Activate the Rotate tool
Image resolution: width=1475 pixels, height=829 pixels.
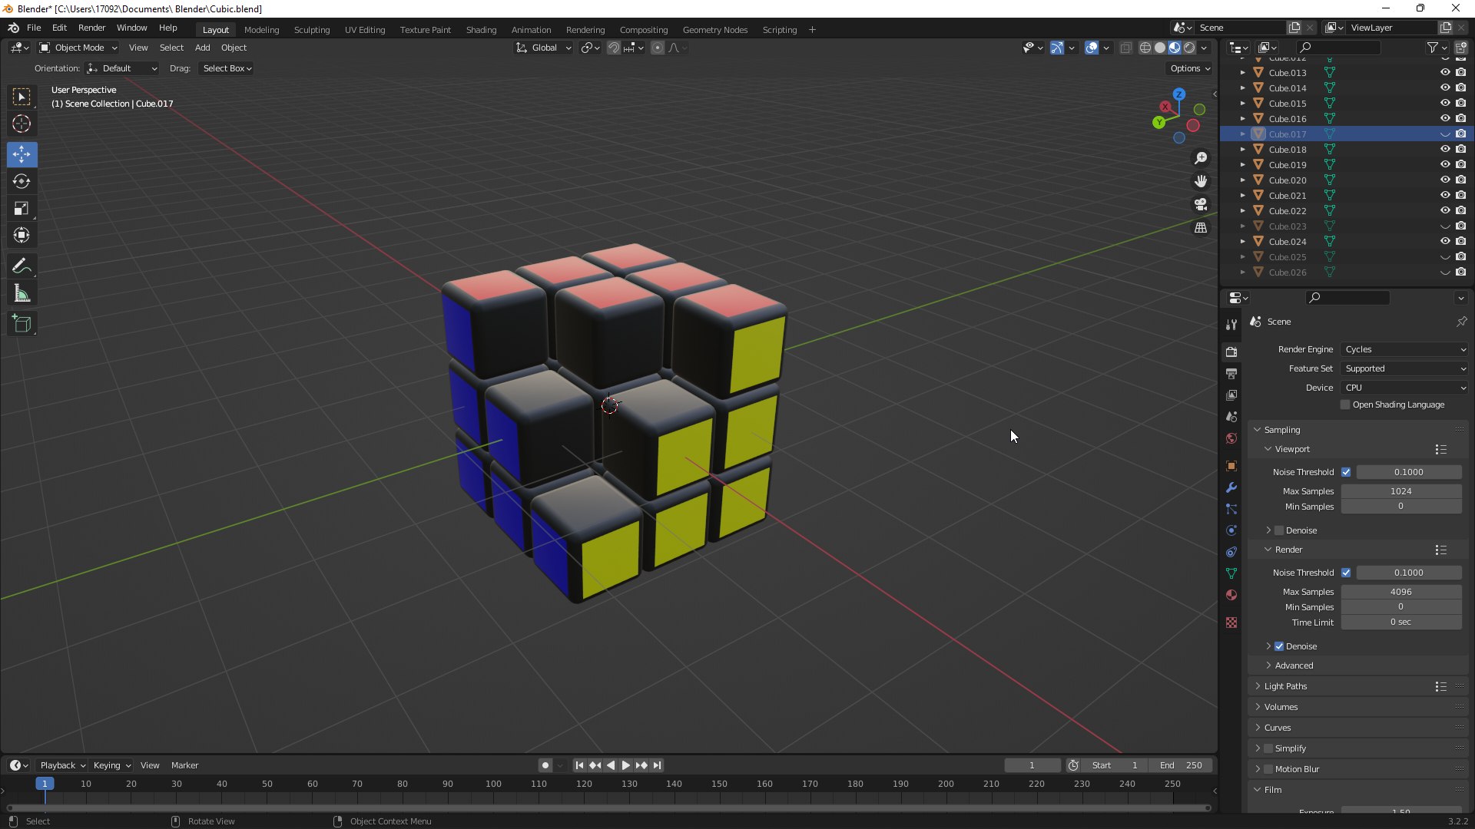tap(22, 181)
